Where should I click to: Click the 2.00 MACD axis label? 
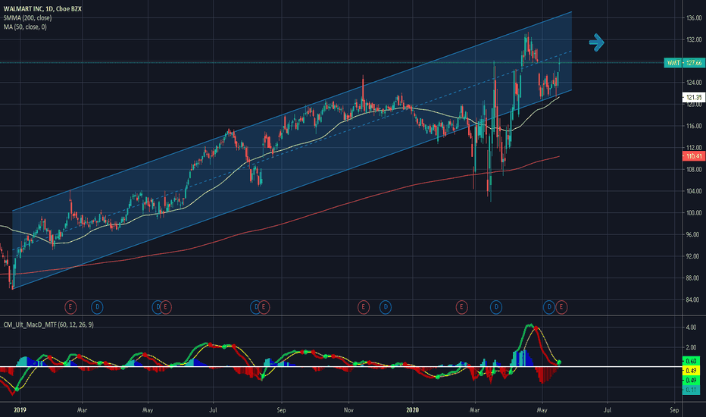point(691,347)
